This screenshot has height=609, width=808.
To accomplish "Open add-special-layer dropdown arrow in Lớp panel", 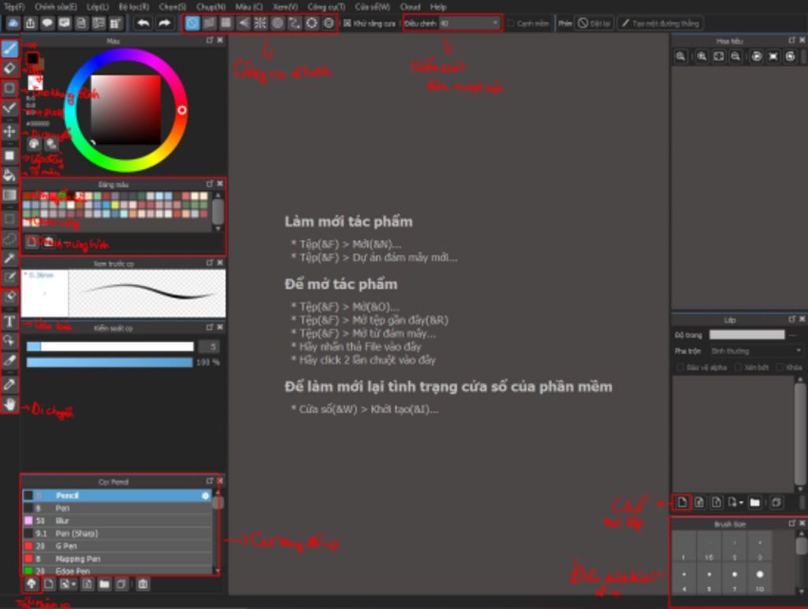I will [x=742, y=503].
